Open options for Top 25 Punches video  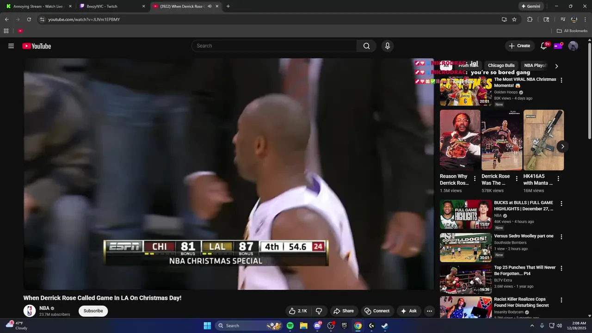561,268
